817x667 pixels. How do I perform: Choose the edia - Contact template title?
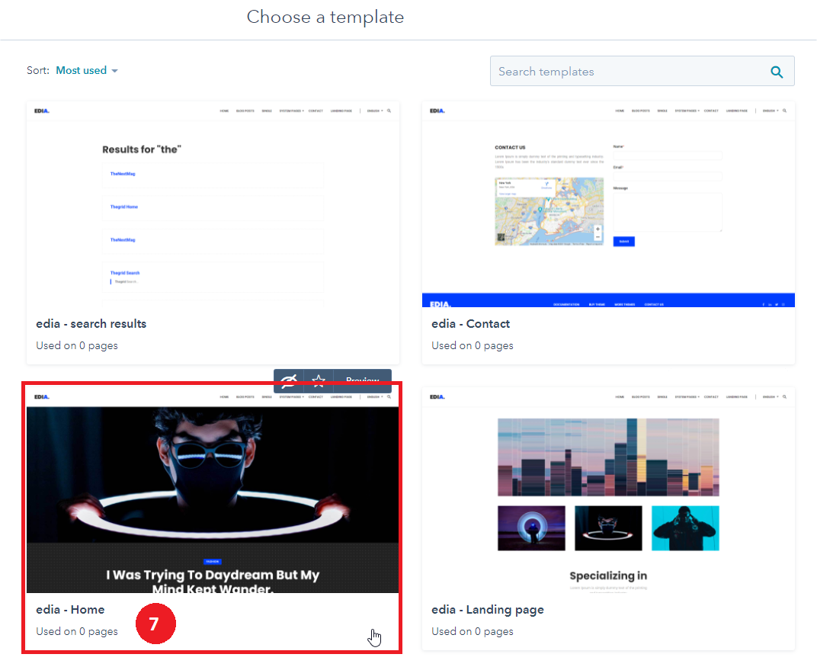pyautogui.click(x=470, y=324)
